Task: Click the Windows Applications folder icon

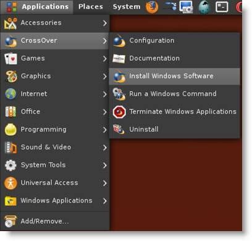Action: click(10, 201)
